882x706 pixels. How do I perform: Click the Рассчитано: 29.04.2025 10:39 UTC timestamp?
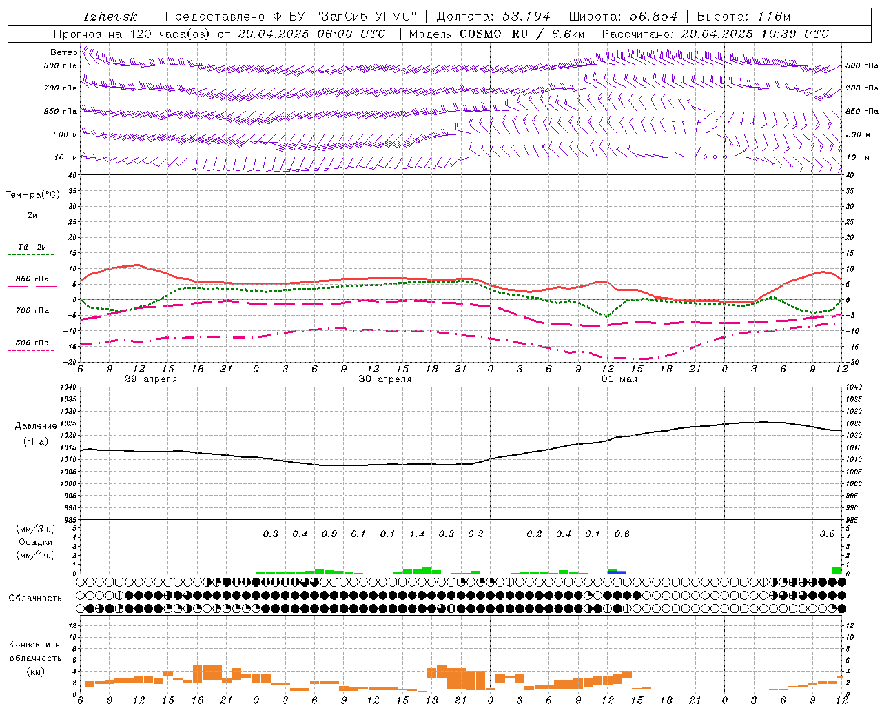tap(715, 34)
